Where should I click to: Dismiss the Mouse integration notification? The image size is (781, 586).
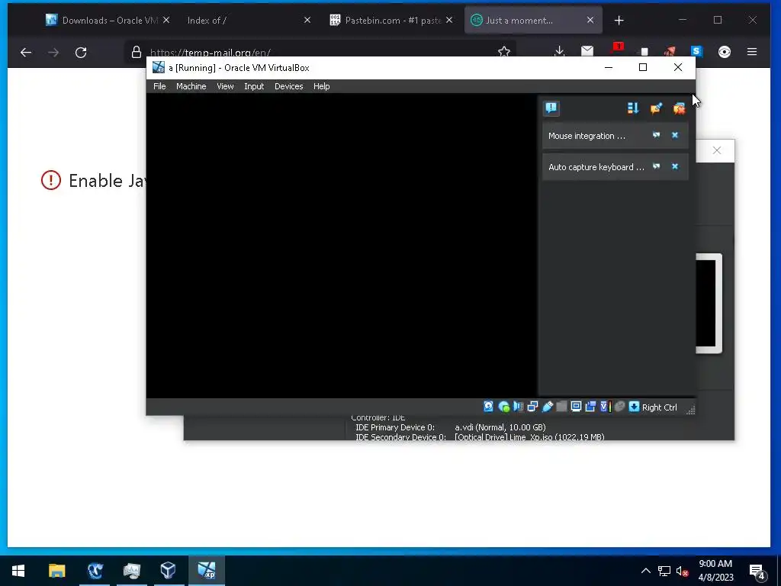click(675, 135)
